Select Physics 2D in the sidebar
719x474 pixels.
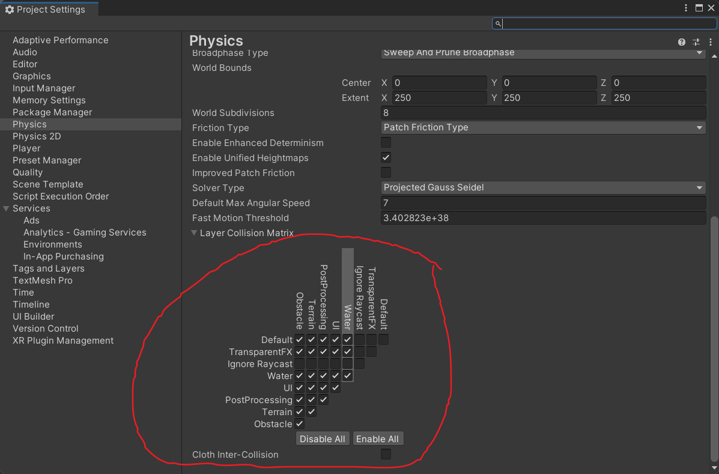click(37, 136)
